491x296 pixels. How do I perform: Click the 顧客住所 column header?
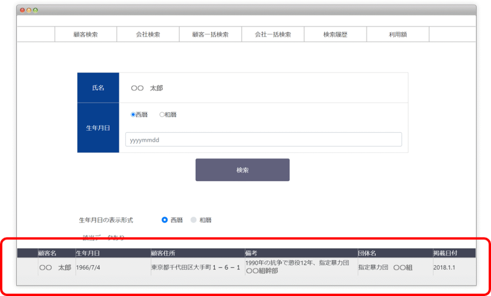click(163, 253)
